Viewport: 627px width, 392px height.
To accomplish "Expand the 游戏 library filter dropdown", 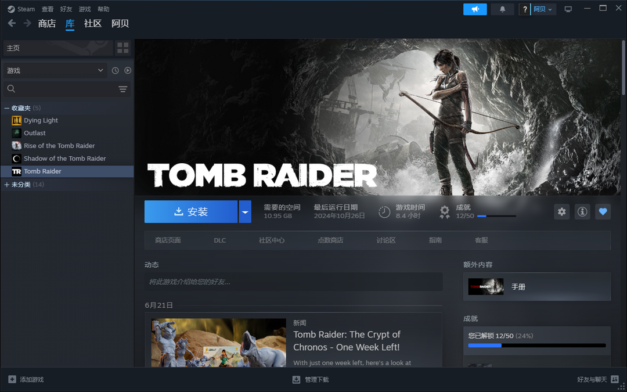I will (x=55, y=70).
